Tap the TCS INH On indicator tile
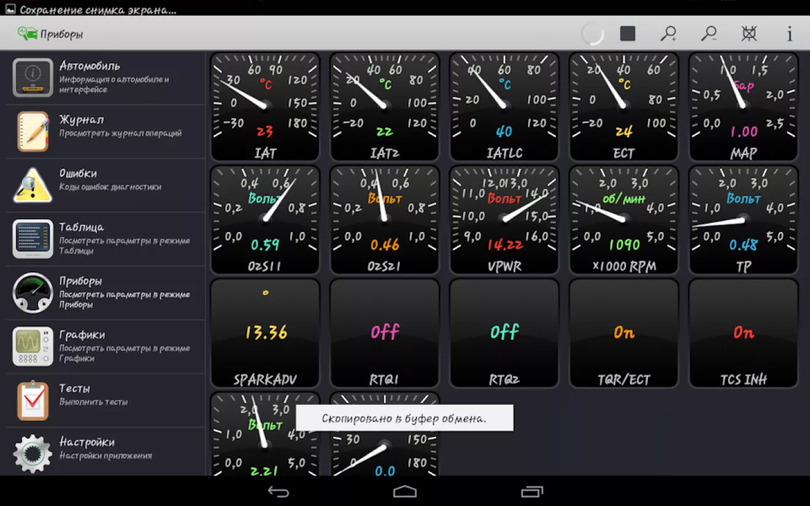The width and height of the screenshot is (810, 506). [743, 334]
